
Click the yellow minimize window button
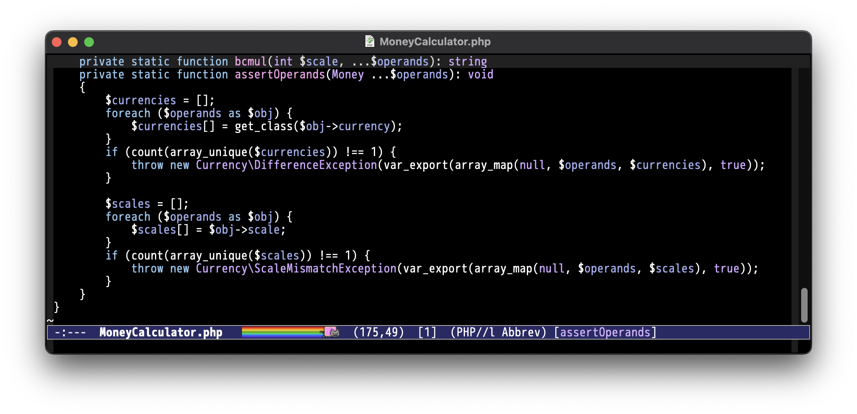point(73,42)
